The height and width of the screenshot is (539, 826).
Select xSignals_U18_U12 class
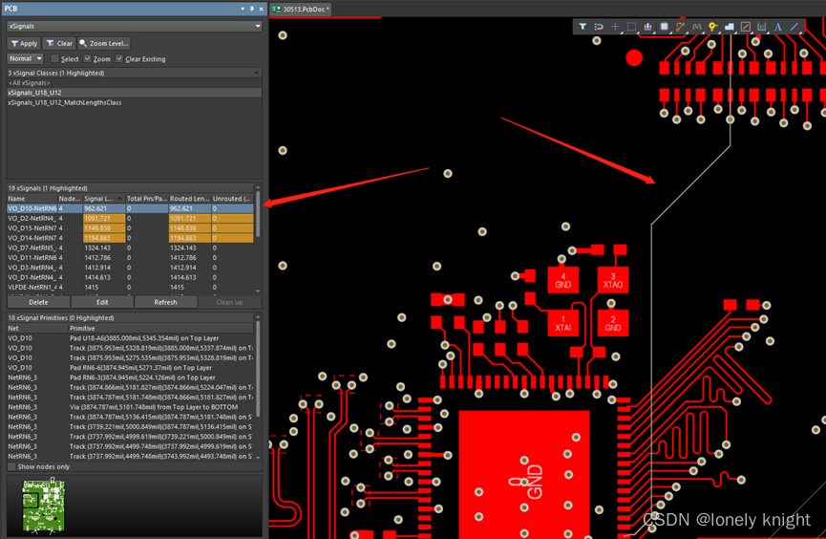point(134,93)
